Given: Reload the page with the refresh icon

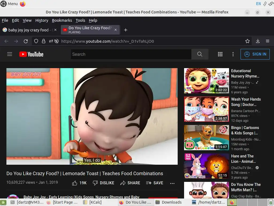Looking at the screenshot, I should [26, 41].
